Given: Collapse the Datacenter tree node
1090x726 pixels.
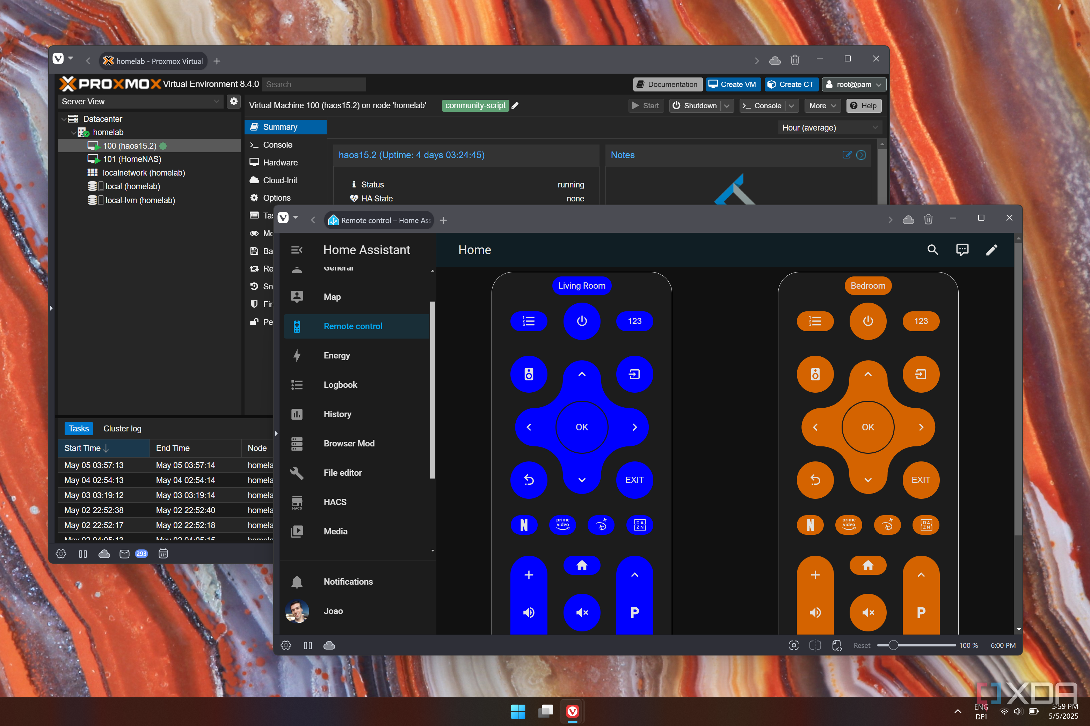Looking at the screenshot, I should click(64, 119).
